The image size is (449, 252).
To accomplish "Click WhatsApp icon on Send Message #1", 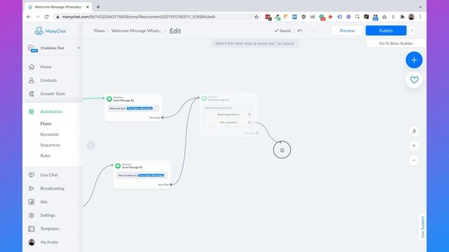I will pyautogui.click(x=118, y=166).
